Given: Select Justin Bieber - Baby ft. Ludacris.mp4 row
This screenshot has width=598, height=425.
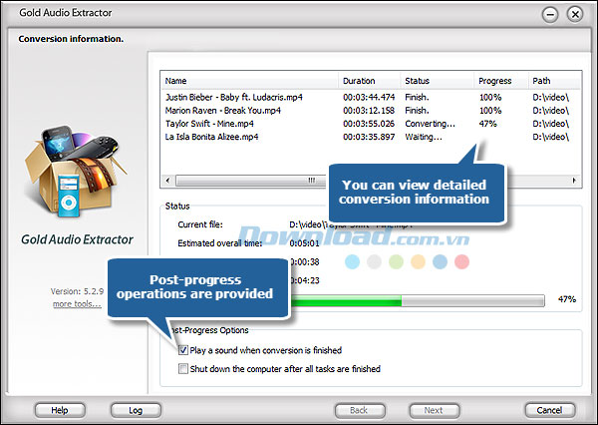Looking at the screenshot, I should (234, 97).
